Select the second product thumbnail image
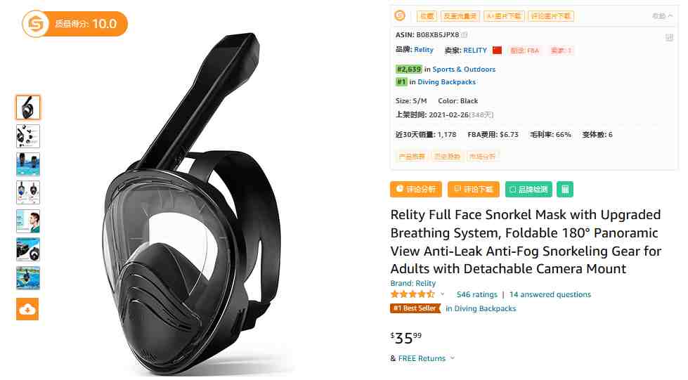This screenshot has height=380, width=688. pos(28,136)
